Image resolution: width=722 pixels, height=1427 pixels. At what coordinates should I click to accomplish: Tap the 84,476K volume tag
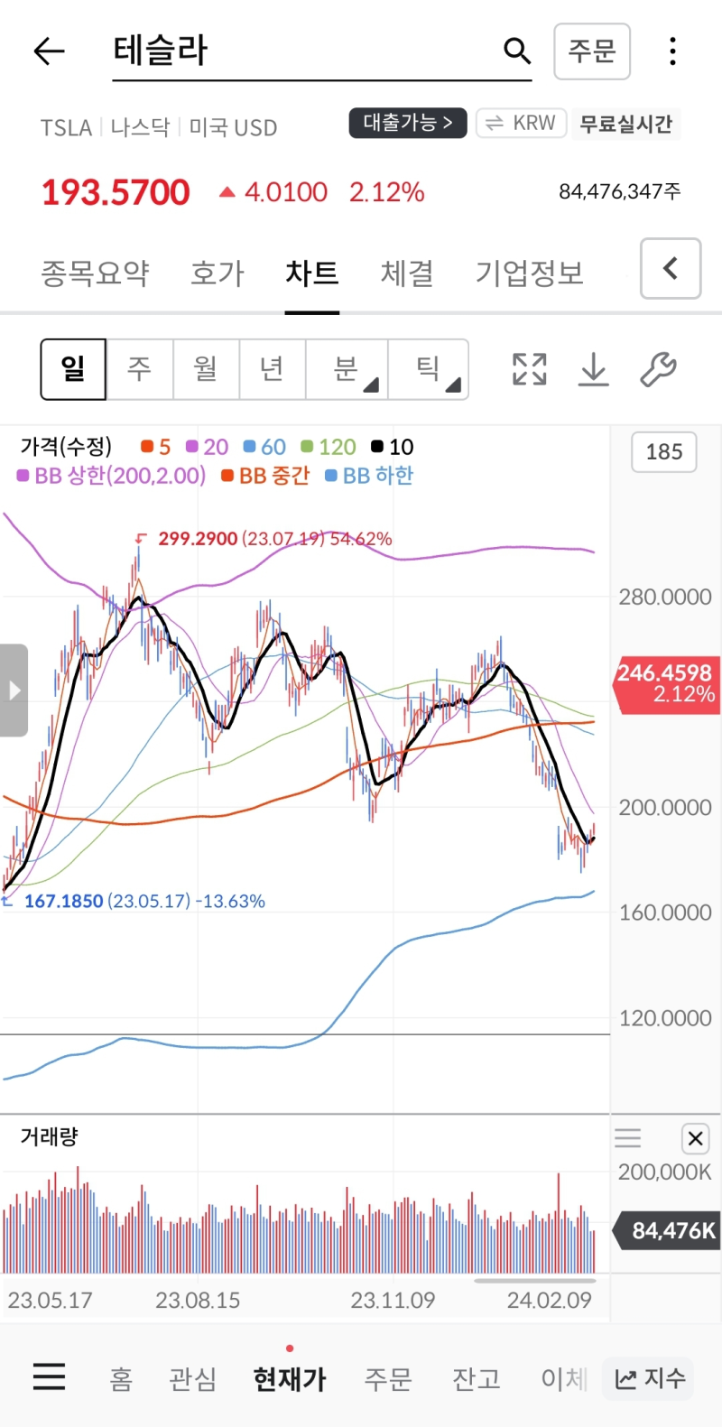click(x=667, y=1230)
